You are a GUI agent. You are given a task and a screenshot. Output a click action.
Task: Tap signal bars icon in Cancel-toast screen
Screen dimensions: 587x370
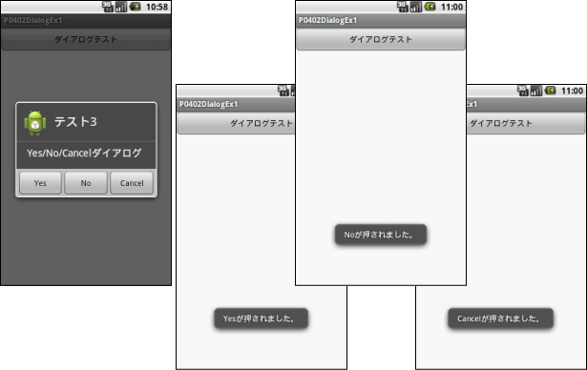coord(536,91)
